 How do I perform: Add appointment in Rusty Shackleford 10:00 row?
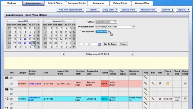146,99
